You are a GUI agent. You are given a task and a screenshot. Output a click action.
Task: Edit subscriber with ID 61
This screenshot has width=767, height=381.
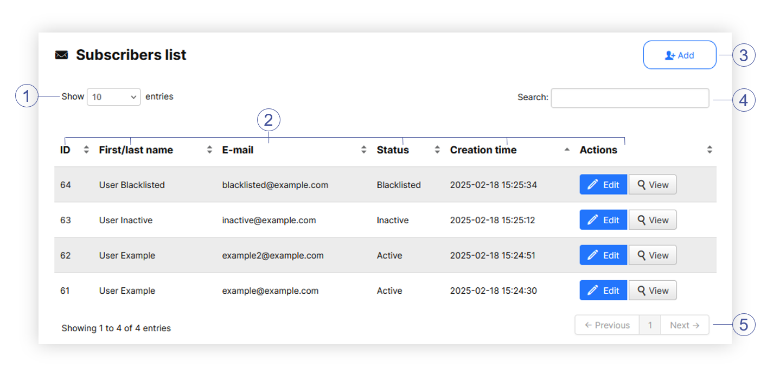[603, 290]
